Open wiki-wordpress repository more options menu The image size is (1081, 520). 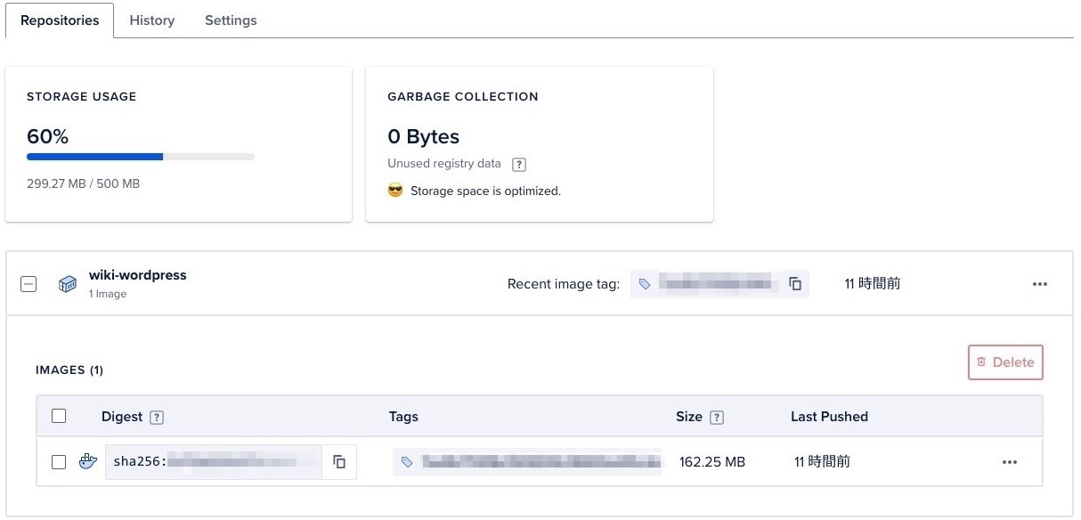[1039, 284]
